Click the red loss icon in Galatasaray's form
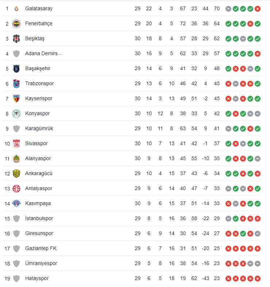The height and width of the screenshot is (287, 270). 258,8
